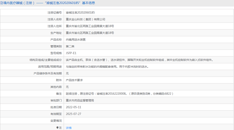The height and width of the screenshot is (130, 234).
Task: Click the 注册人名称 label
Action: click(x=55, y=19)
